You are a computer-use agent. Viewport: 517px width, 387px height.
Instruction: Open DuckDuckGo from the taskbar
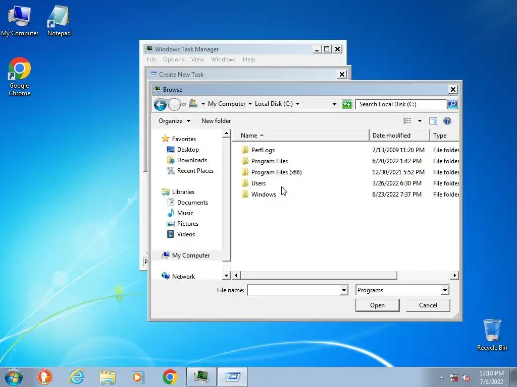coord(45,377)
